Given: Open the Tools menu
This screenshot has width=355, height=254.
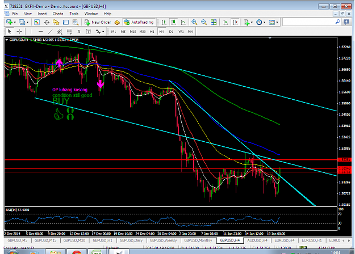Looking at the screenshot, I should [x=74, y=14].
